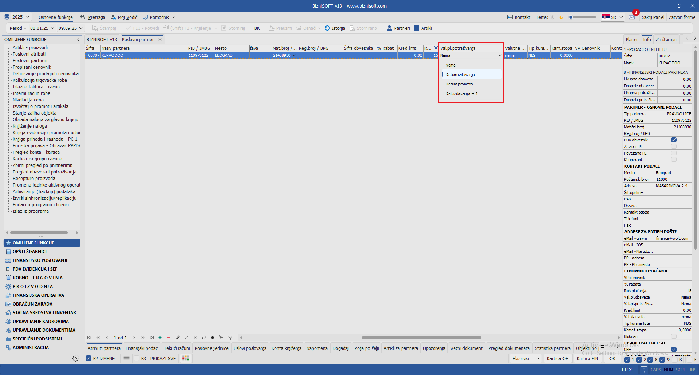Viewport: 699px width, 375px height.
Task: Switch to the Finansijski podaci tab
Action: (x=142, y=348)
